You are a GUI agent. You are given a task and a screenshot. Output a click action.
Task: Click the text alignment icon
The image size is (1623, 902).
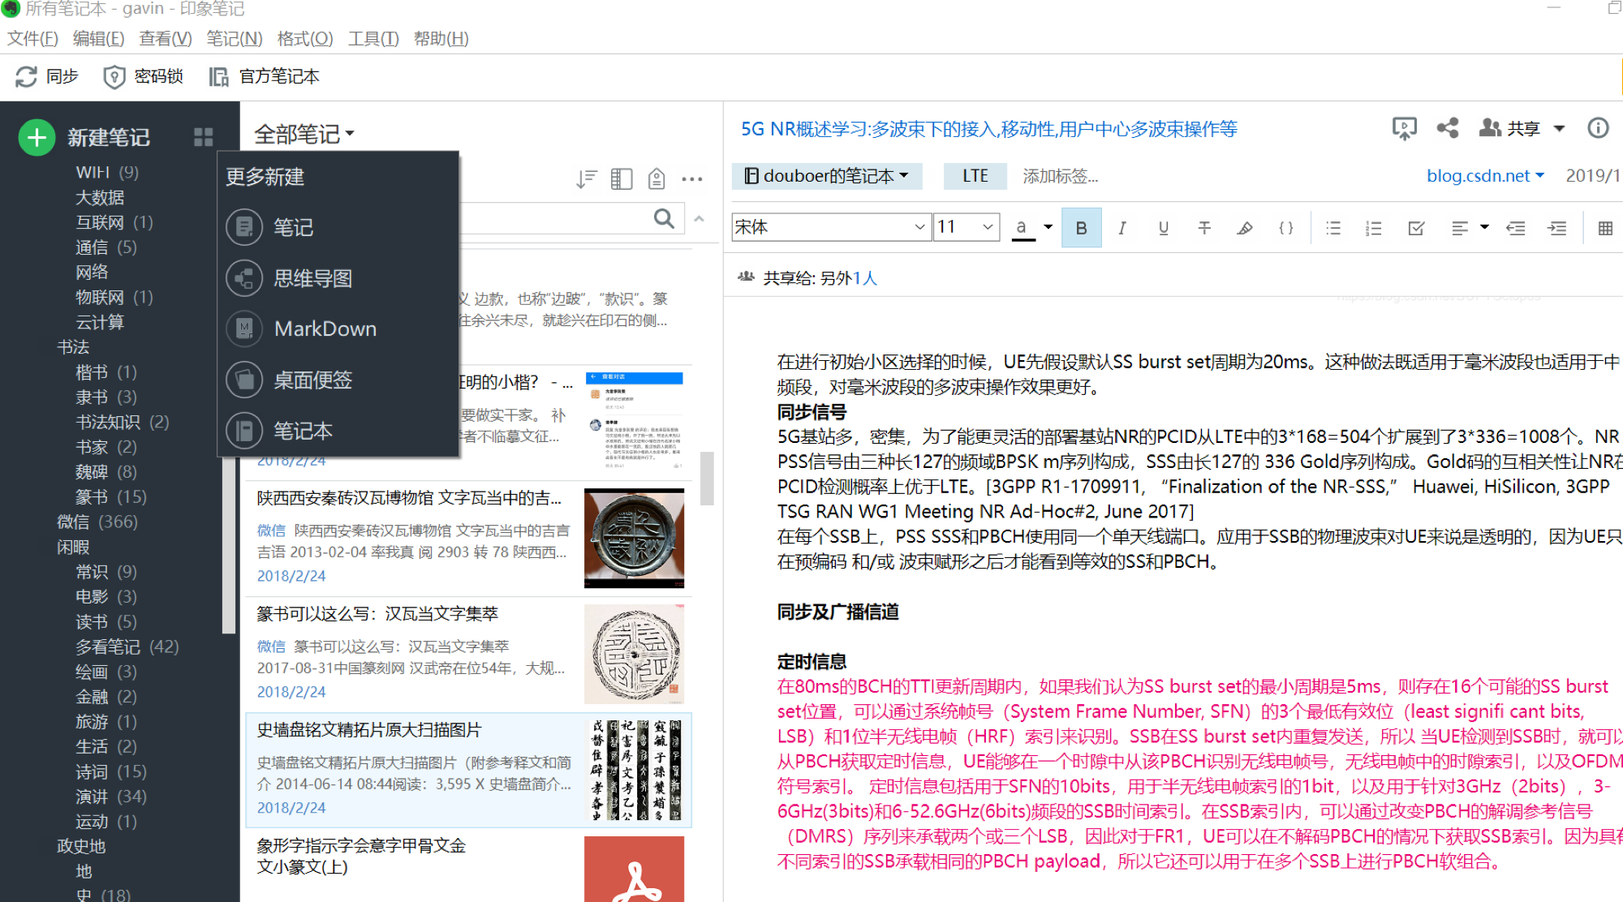[x=1459, y=228]
